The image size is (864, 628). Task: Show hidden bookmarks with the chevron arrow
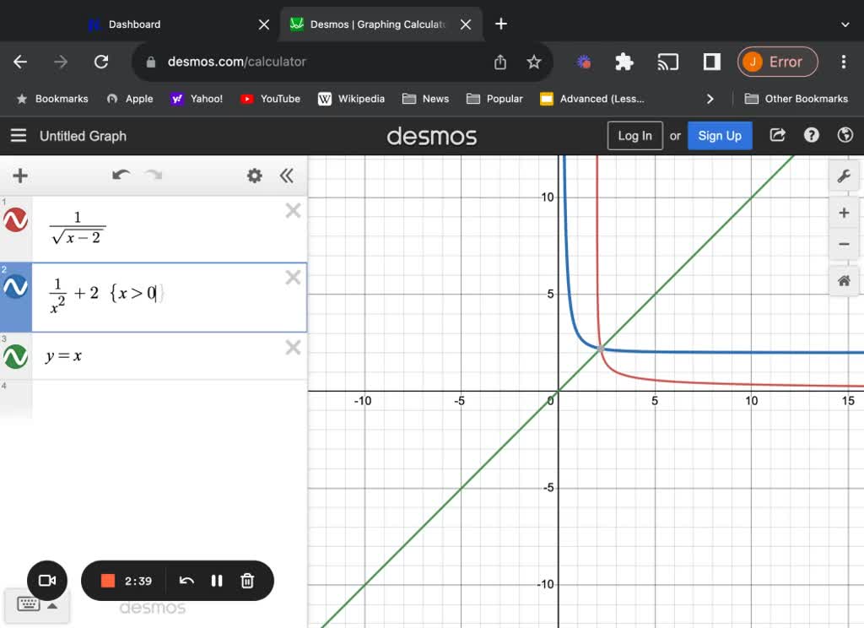(710, 99)
